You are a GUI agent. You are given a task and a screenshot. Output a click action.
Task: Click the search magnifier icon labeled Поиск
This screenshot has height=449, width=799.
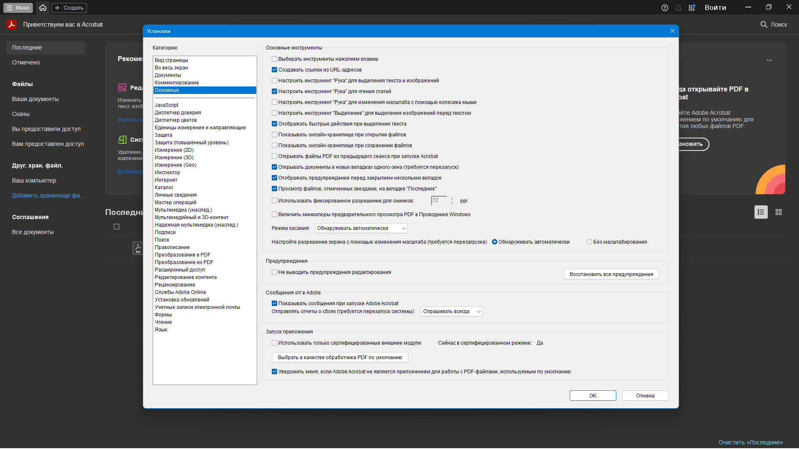point(764,25)
